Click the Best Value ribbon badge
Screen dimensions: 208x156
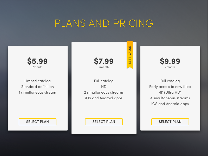click(129, 55)
